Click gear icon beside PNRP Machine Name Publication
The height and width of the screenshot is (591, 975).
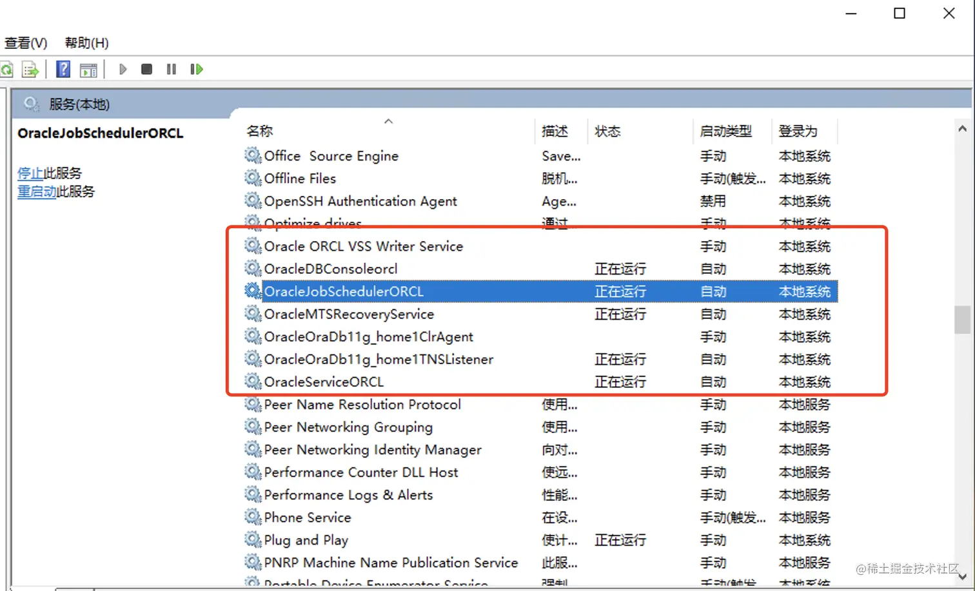[x=253, y=562]
